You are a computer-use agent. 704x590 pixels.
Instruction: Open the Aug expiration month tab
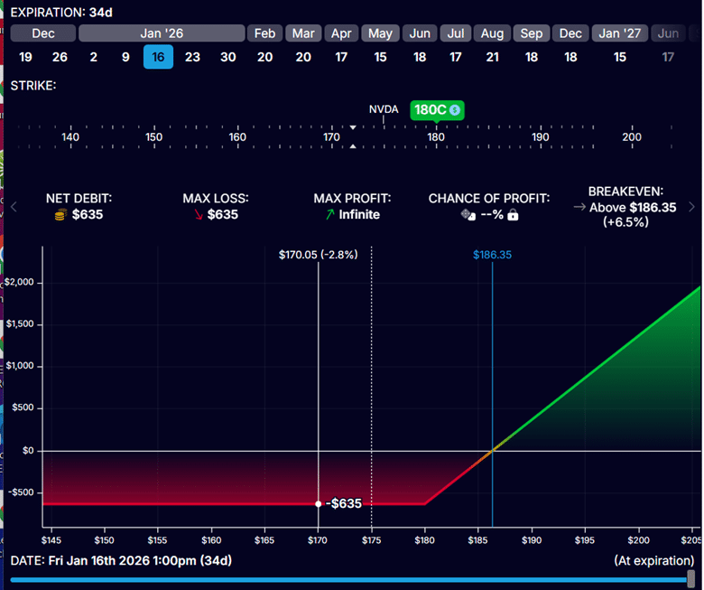492,33
